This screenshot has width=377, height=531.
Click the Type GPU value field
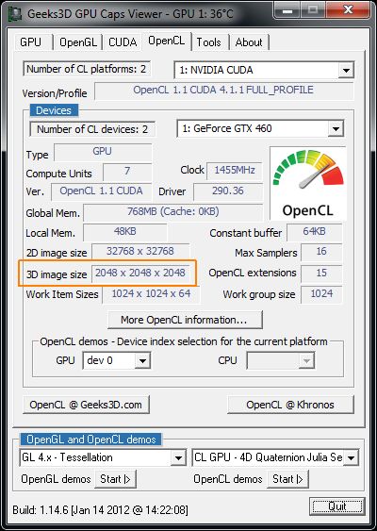103,152
